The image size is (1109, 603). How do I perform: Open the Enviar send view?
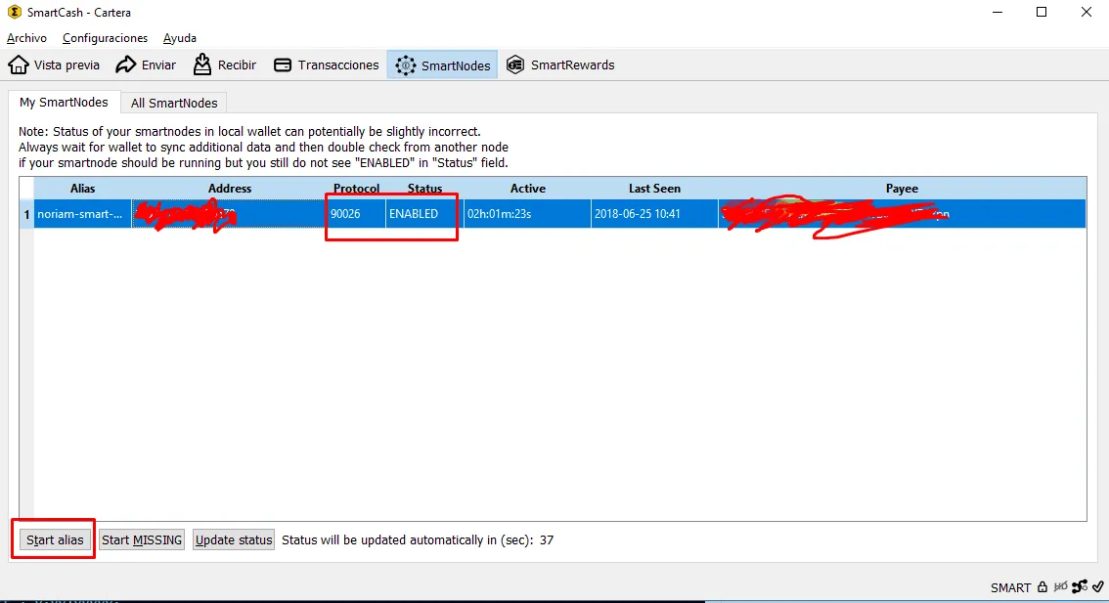146,65
